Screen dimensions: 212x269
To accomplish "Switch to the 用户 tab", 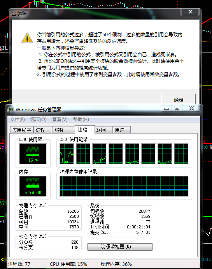I will (x=122, y=130).
